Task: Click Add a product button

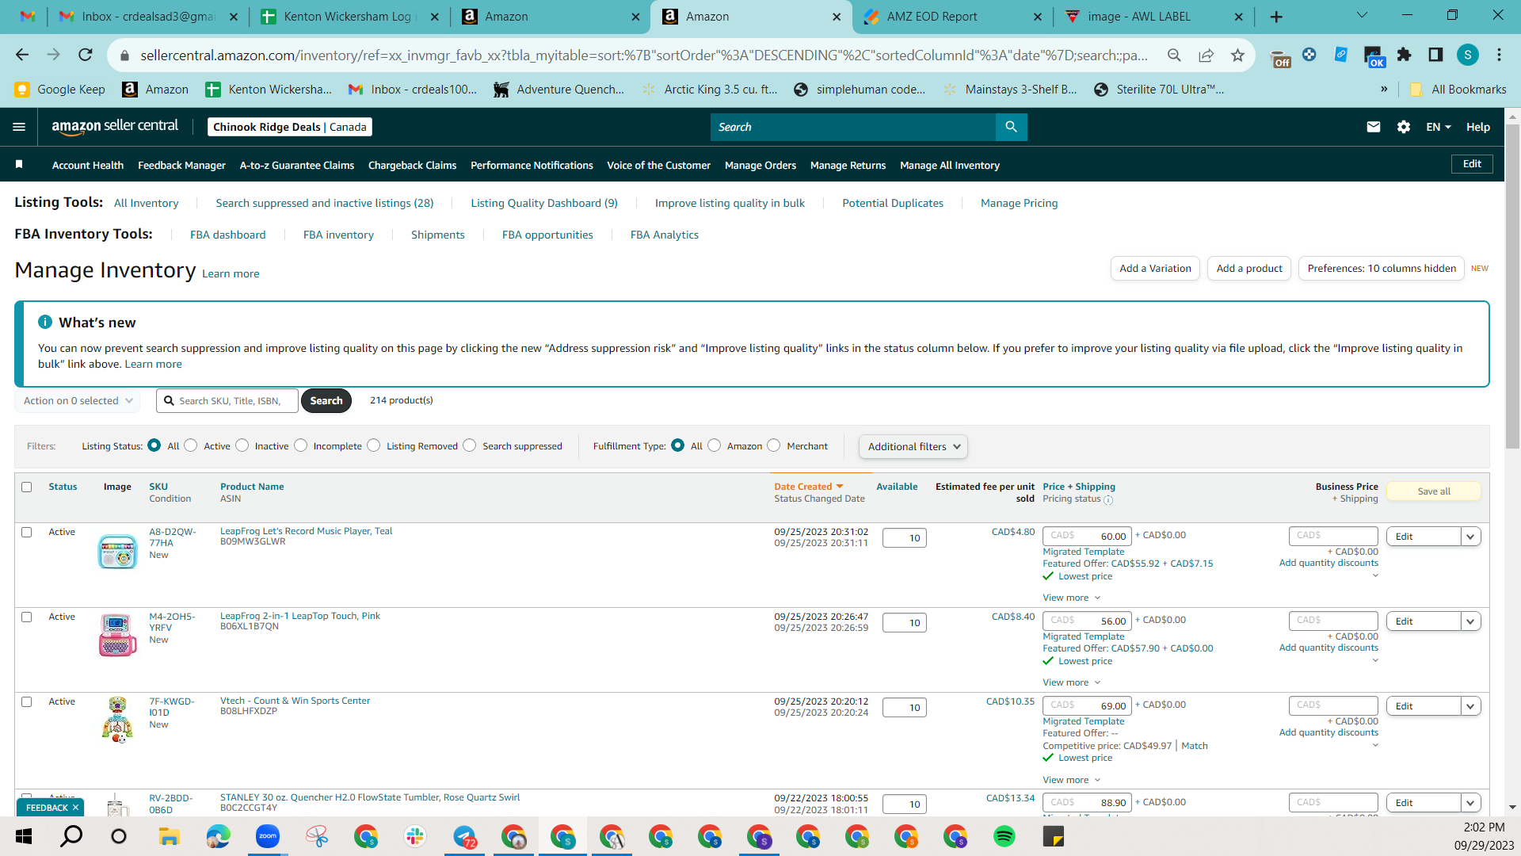Action: pos(1249,269)
